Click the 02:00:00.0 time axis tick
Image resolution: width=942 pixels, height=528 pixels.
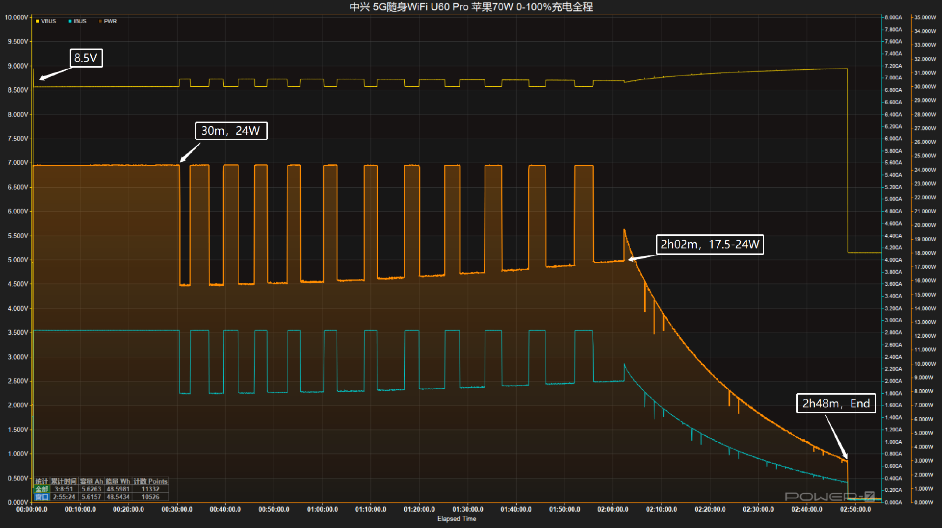click(613, 509)
